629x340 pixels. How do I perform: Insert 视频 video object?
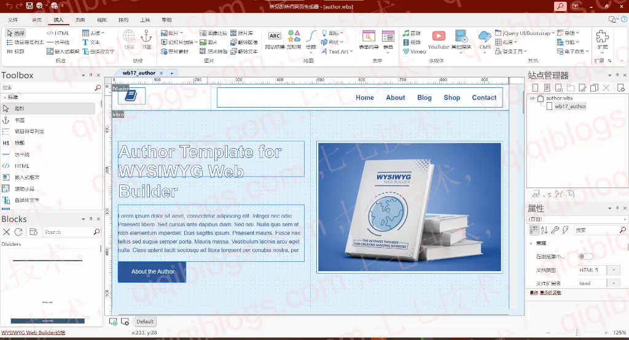point(412,42)
